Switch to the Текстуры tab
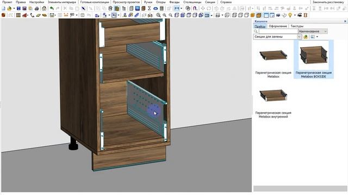348x195 pixels. pos(297,26)
